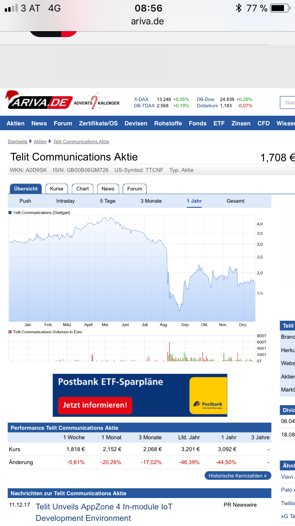Open the Devisen menu item
The image size is (295, 526).
coord(136,123)
